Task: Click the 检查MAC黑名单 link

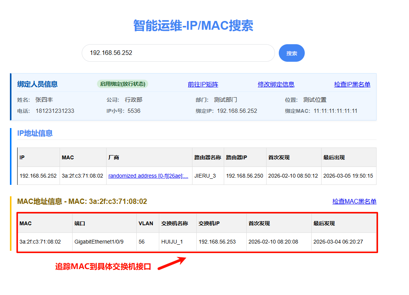Action: (x=354, y=202)
